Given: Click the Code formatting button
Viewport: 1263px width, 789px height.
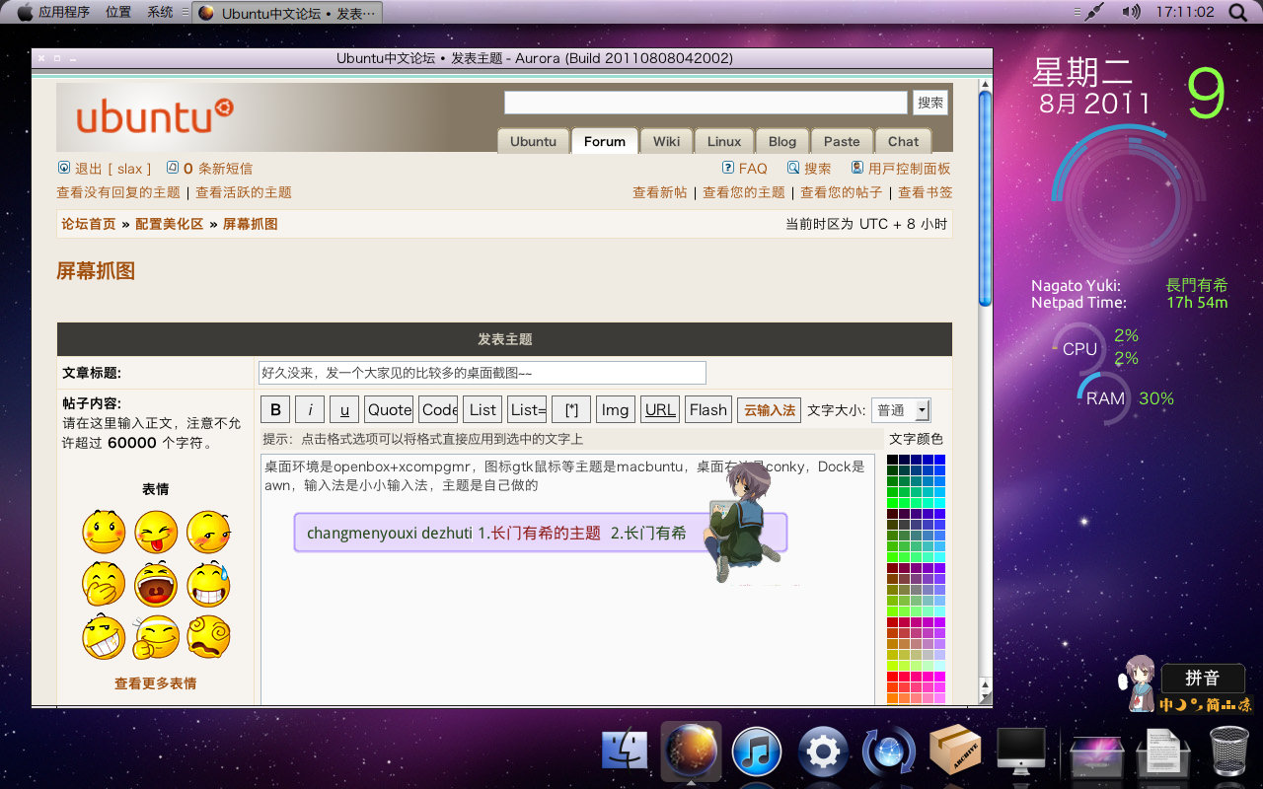Looking at the screenshot, I should tap(439, 410).
